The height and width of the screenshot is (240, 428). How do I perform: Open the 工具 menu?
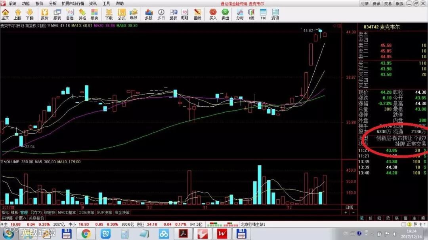pyautogui.click(x=106, y=4)
